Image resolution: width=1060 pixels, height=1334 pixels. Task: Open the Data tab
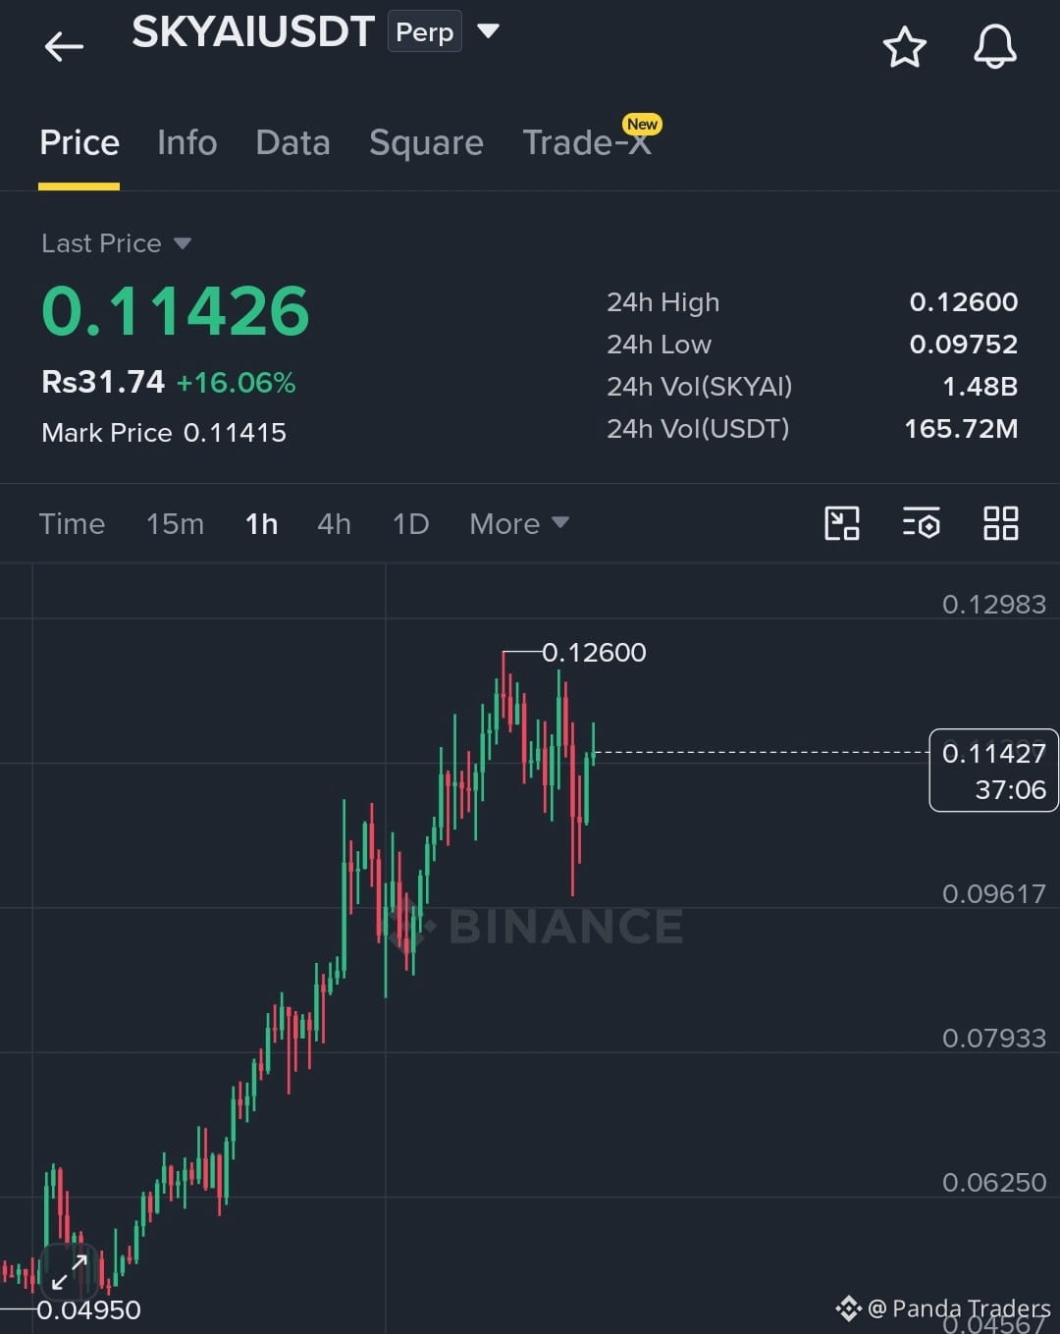click(x=292, y=143)
